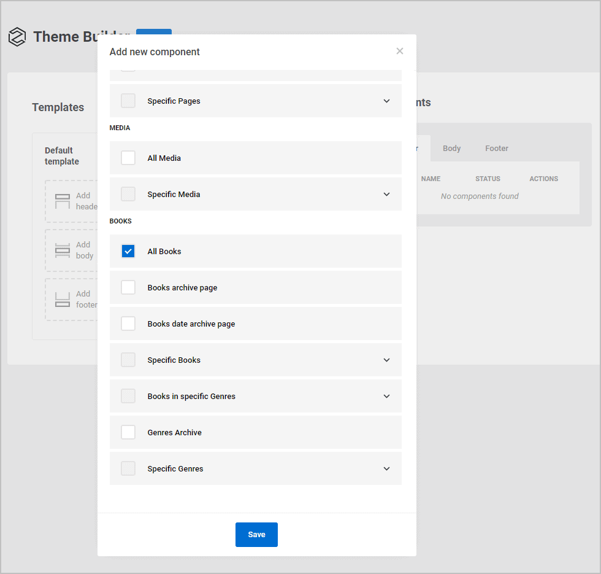601x574 pixels.
Task: Expand the Specific Genres chevron
Action: tap(386, 468)
